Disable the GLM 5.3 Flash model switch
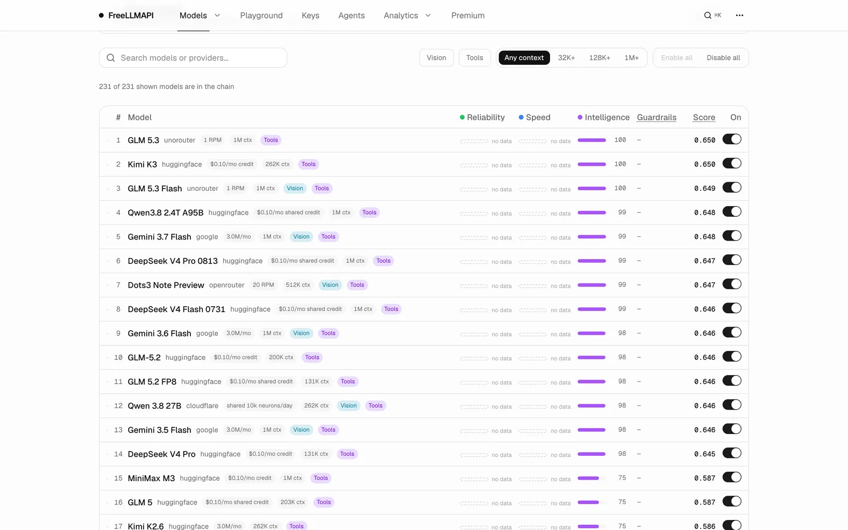 click(x=732, y=188)
